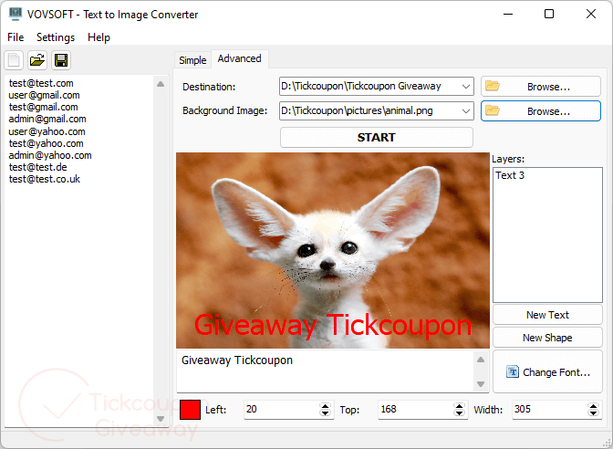Increase the Width value with up arrow
This screenshot has height=449, width=613.
(x=594, y=406)
